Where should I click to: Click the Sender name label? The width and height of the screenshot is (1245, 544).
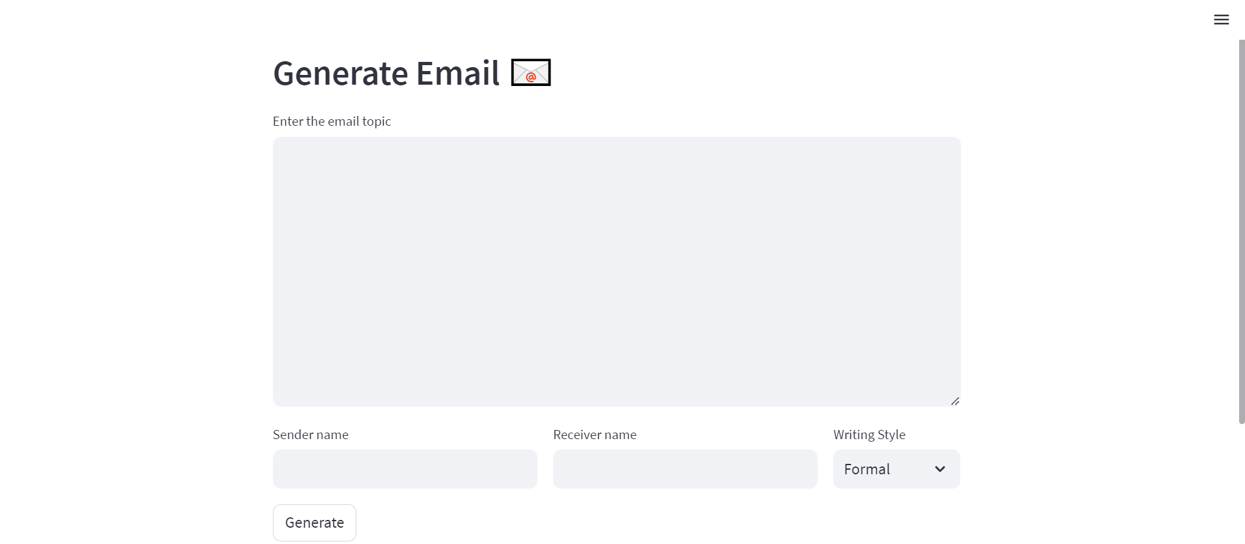point(311,435)
